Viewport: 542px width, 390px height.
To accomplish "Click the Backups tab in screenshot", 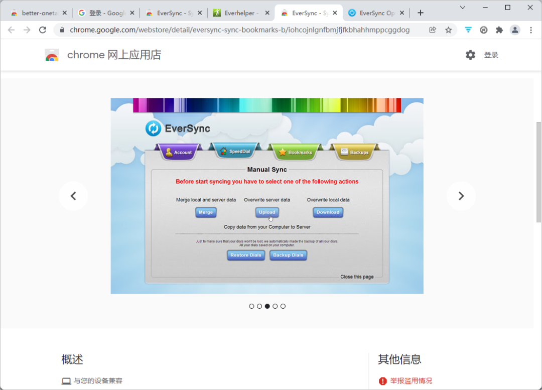I will [355, 152].
